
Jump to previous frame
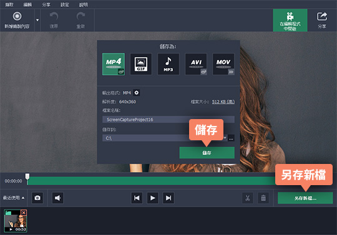(137, 198)
